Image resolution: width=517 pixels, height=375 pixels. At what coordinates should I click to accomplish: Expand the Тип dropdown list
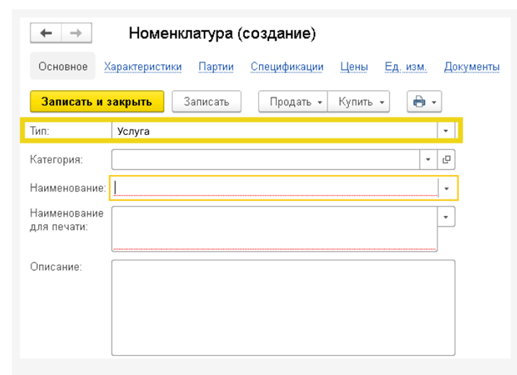coord(446,131)
